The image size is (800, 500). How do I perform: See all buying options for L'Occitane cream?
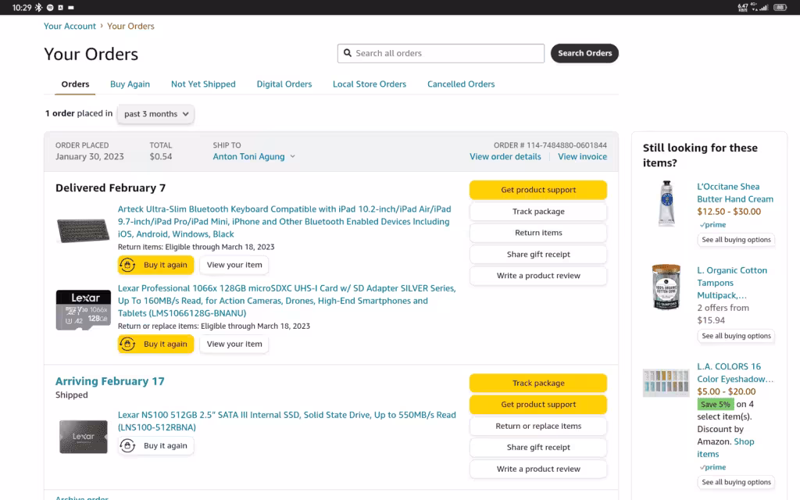point(736,240)
